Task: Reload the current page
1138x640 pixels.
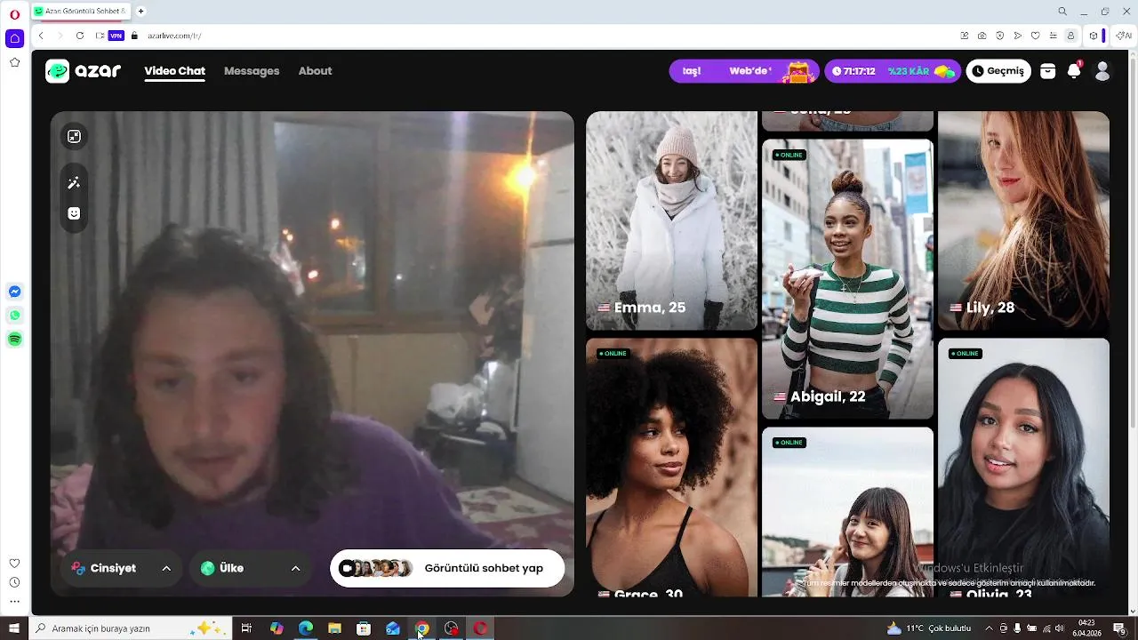Action: (80, 36)
